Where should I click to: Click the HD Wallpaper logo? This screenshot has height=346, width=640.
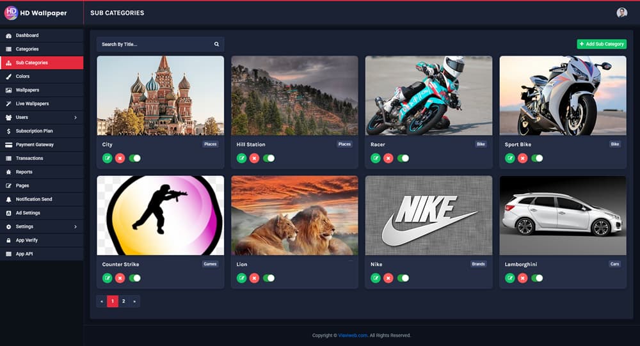pyautogui.click(x=35, y=13)
